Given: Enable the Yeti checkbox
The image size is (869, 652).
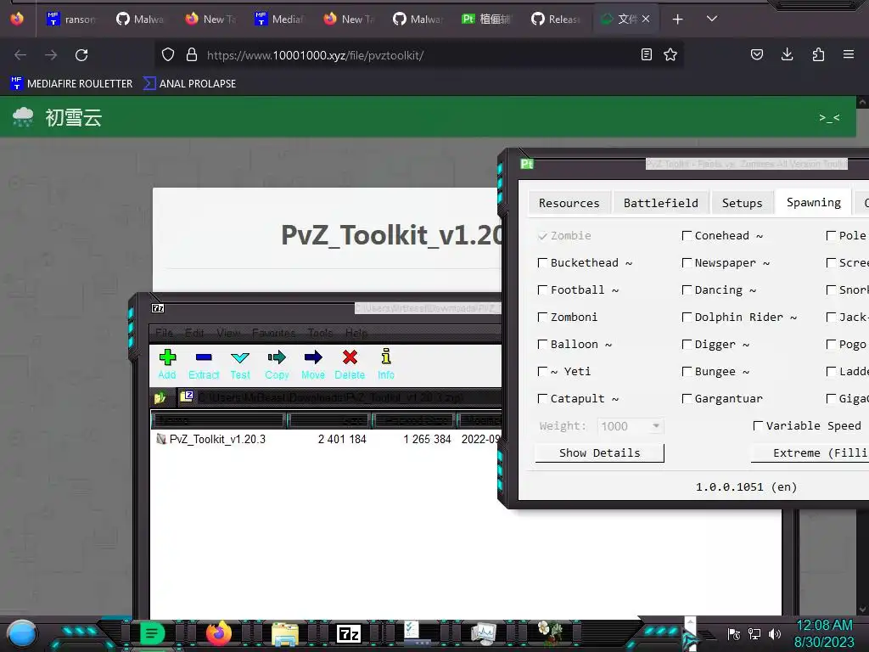Looking at the screenshot, I should (542, 372).
